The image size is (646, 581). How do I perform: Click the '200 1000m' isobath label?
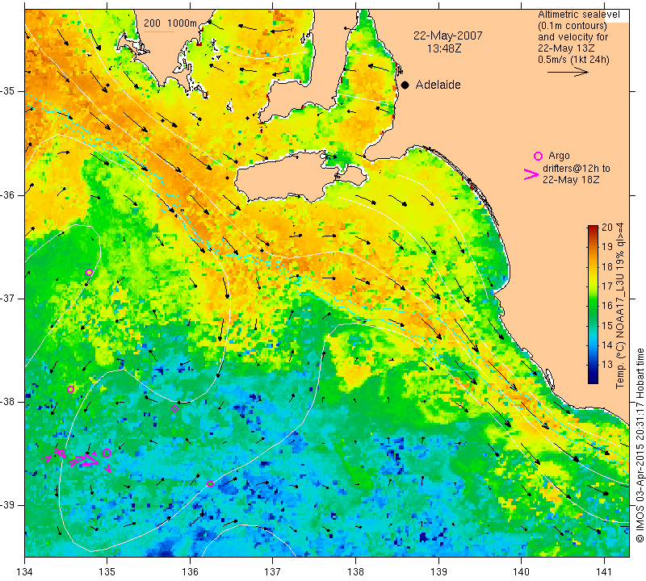coord(170,23)
